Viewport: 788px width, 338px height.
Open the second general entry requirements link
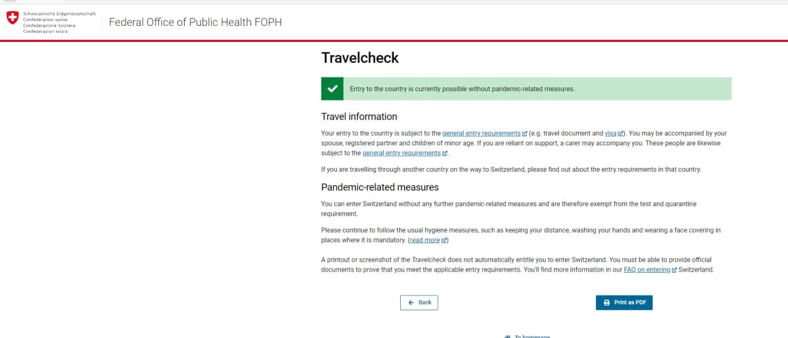coord(401,153)
